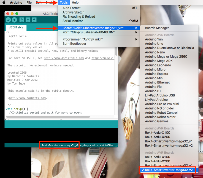Click the editor's horizontal scrollbar
203x178 pixels.
(x=48, y=117)
